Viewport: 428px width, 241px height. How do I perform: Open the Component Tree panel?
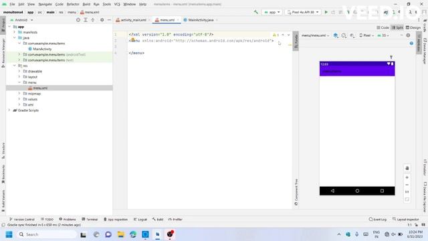[296, 192]
